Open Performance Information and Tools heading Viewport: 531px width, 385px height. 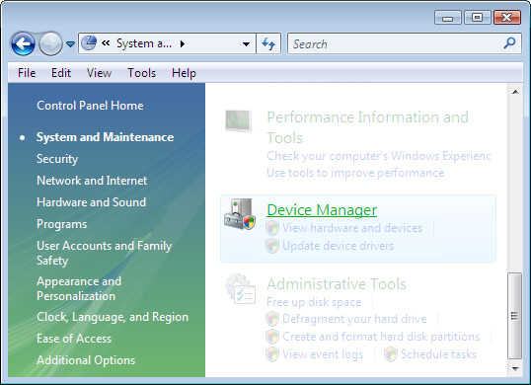(368, 127)
